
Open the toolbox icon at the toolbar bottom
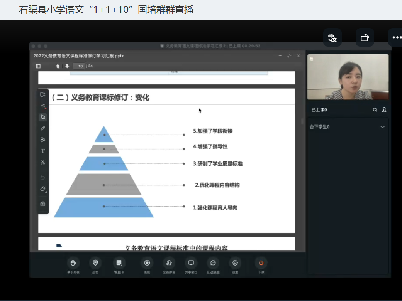(43, 203)
